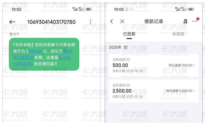
Task: Tap the back arrow in SMS conversation
Action: click(12, 22)
